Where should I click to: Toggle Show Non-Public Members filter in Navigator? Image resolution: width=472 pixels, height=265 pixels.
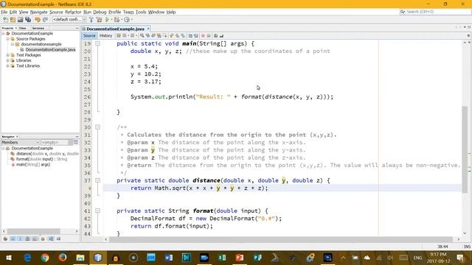(28, 239)
